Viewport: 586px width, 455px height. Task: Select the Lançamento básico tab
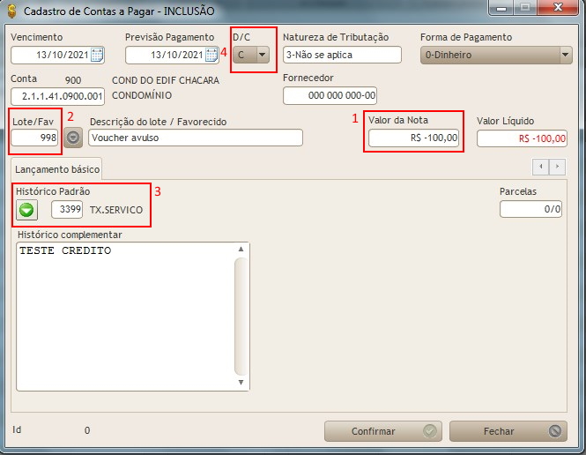[57, 167]
